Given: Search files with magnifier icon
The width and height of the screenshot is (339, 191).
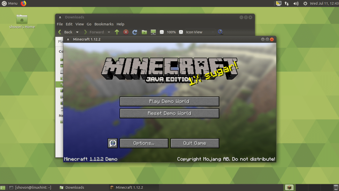Looking at the screenshot, I should (x=220, y=32).
